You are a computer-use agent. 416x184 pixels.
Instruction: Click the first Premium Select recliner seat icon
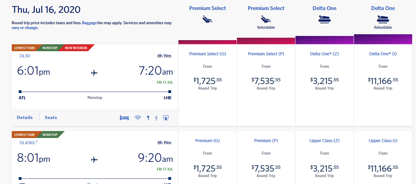point(207,19)
